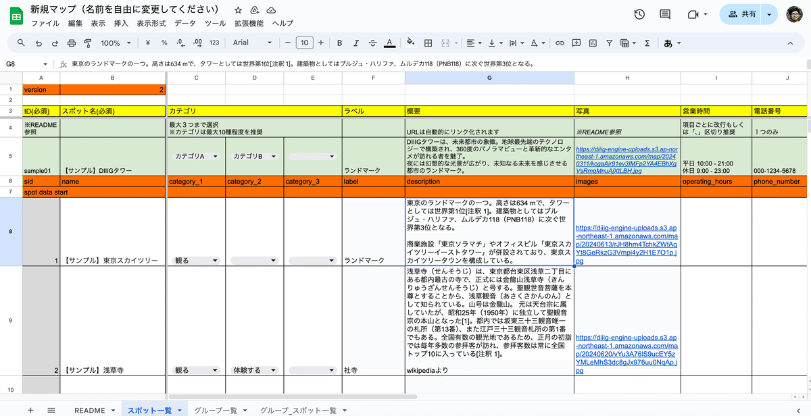Start a video call

click(692, 14)
